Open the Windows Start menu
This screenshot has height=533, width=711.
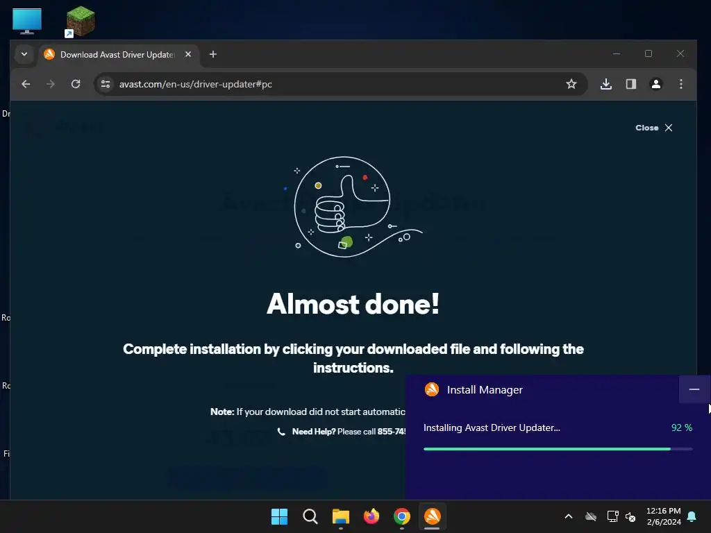(279, 516)
